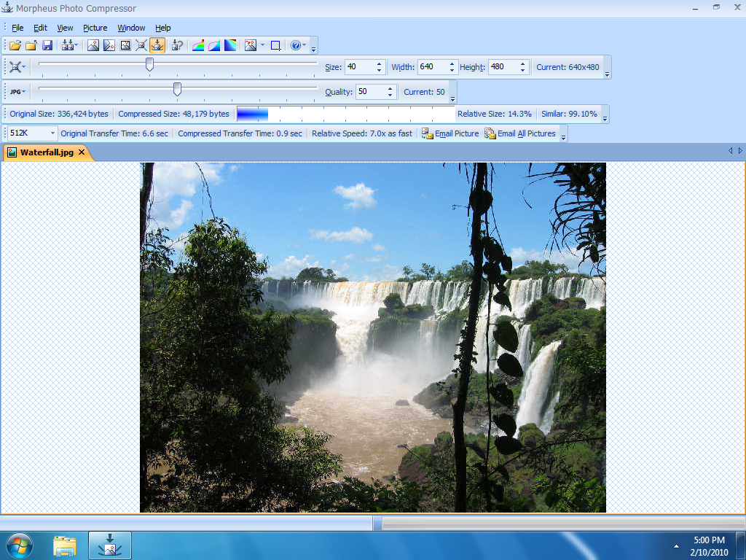
Task: Select the crop rectangle tool
Action: (x=275, y=45)
